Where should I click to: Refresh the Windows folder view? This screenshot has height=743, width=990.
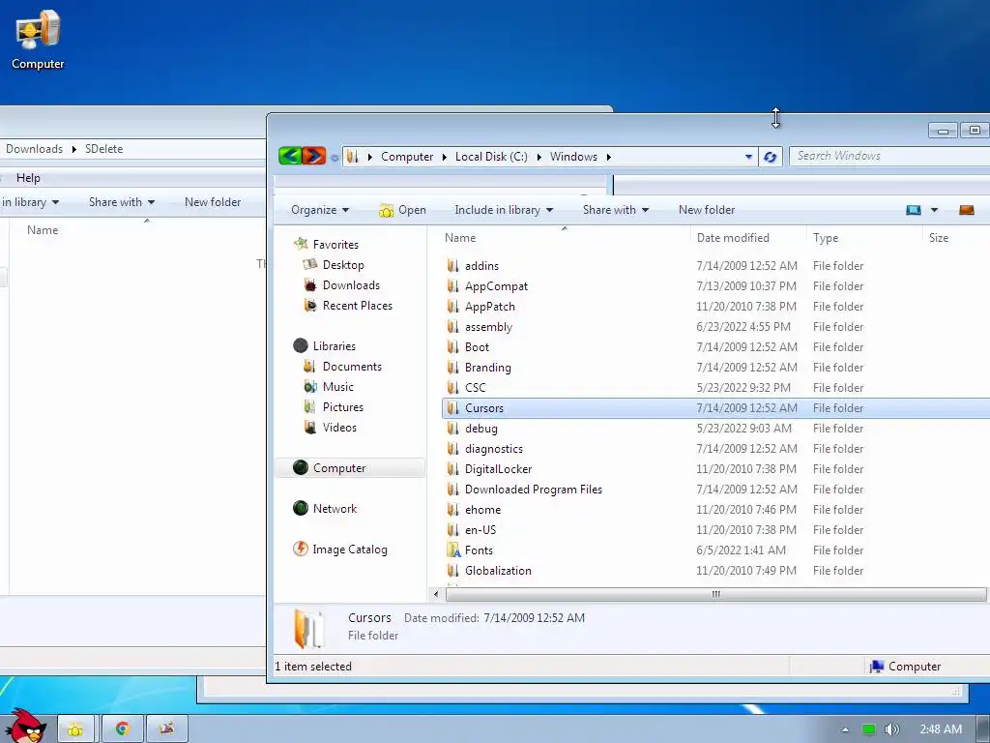pyautogui.click(x=770, y=157)
